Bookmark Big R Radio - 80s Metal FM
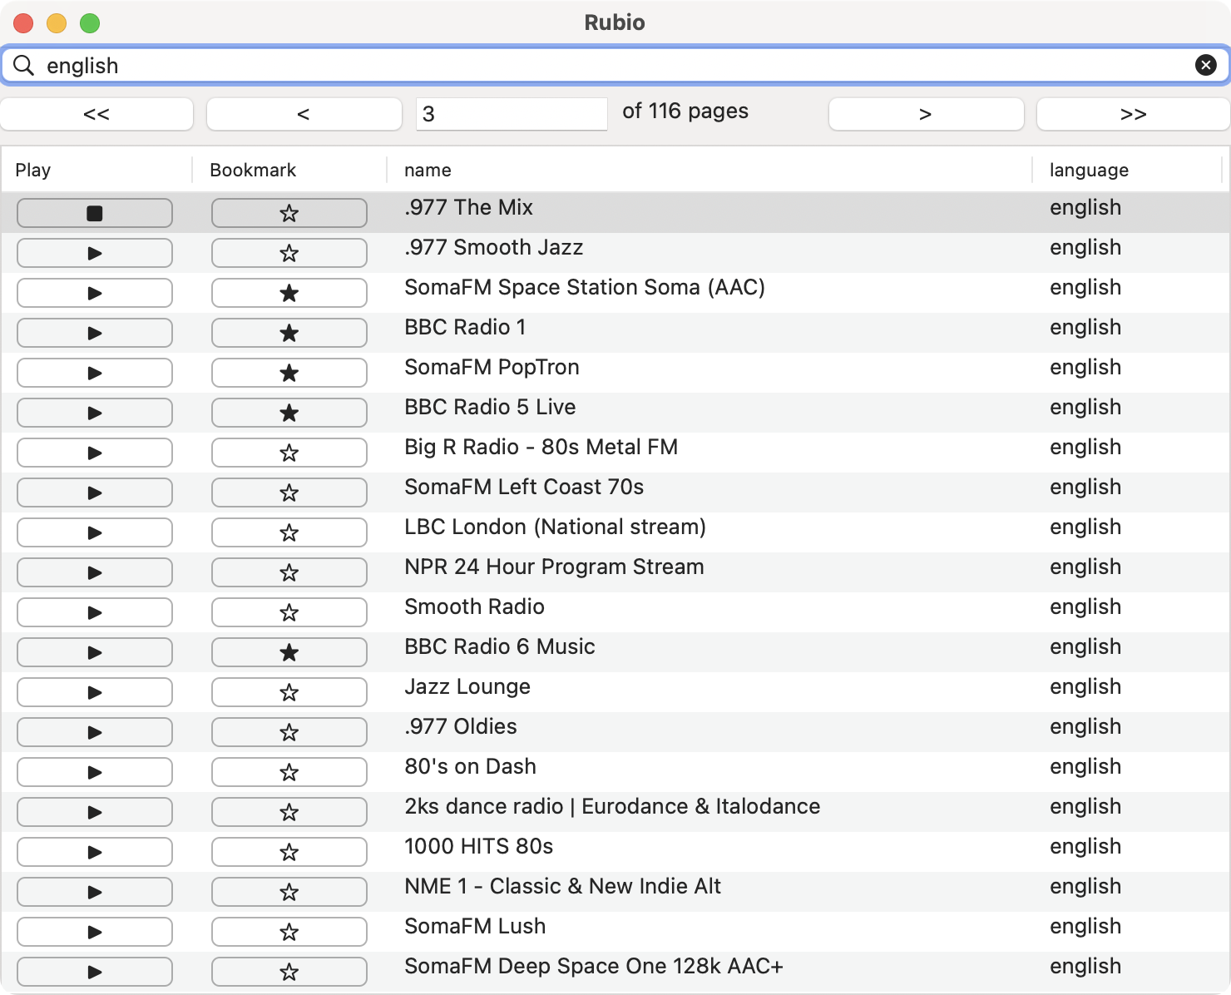Viewport: 1231px width, 995px height. (289, 453)
